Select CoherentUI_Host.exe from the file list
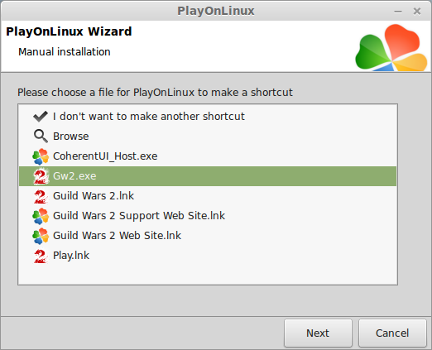The height and width of the screenshot is (350, 432). [105, 156]
